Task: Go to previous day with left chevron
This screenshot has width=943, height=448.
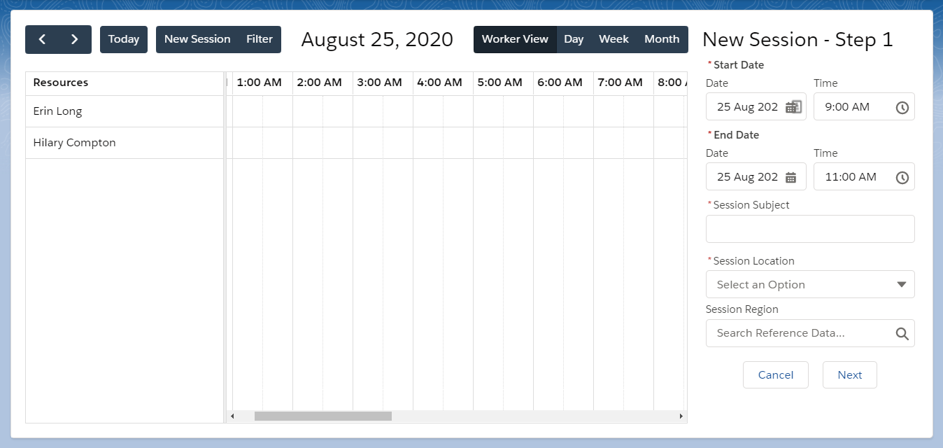Action: coord(42,39)
